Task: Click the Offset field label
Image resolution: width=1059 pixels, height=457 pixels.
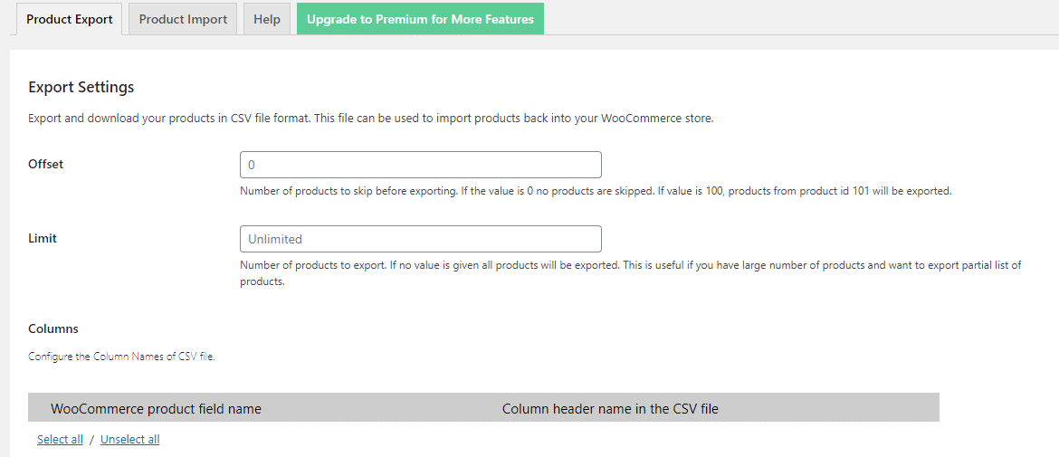Action: (x=46, y=164)
